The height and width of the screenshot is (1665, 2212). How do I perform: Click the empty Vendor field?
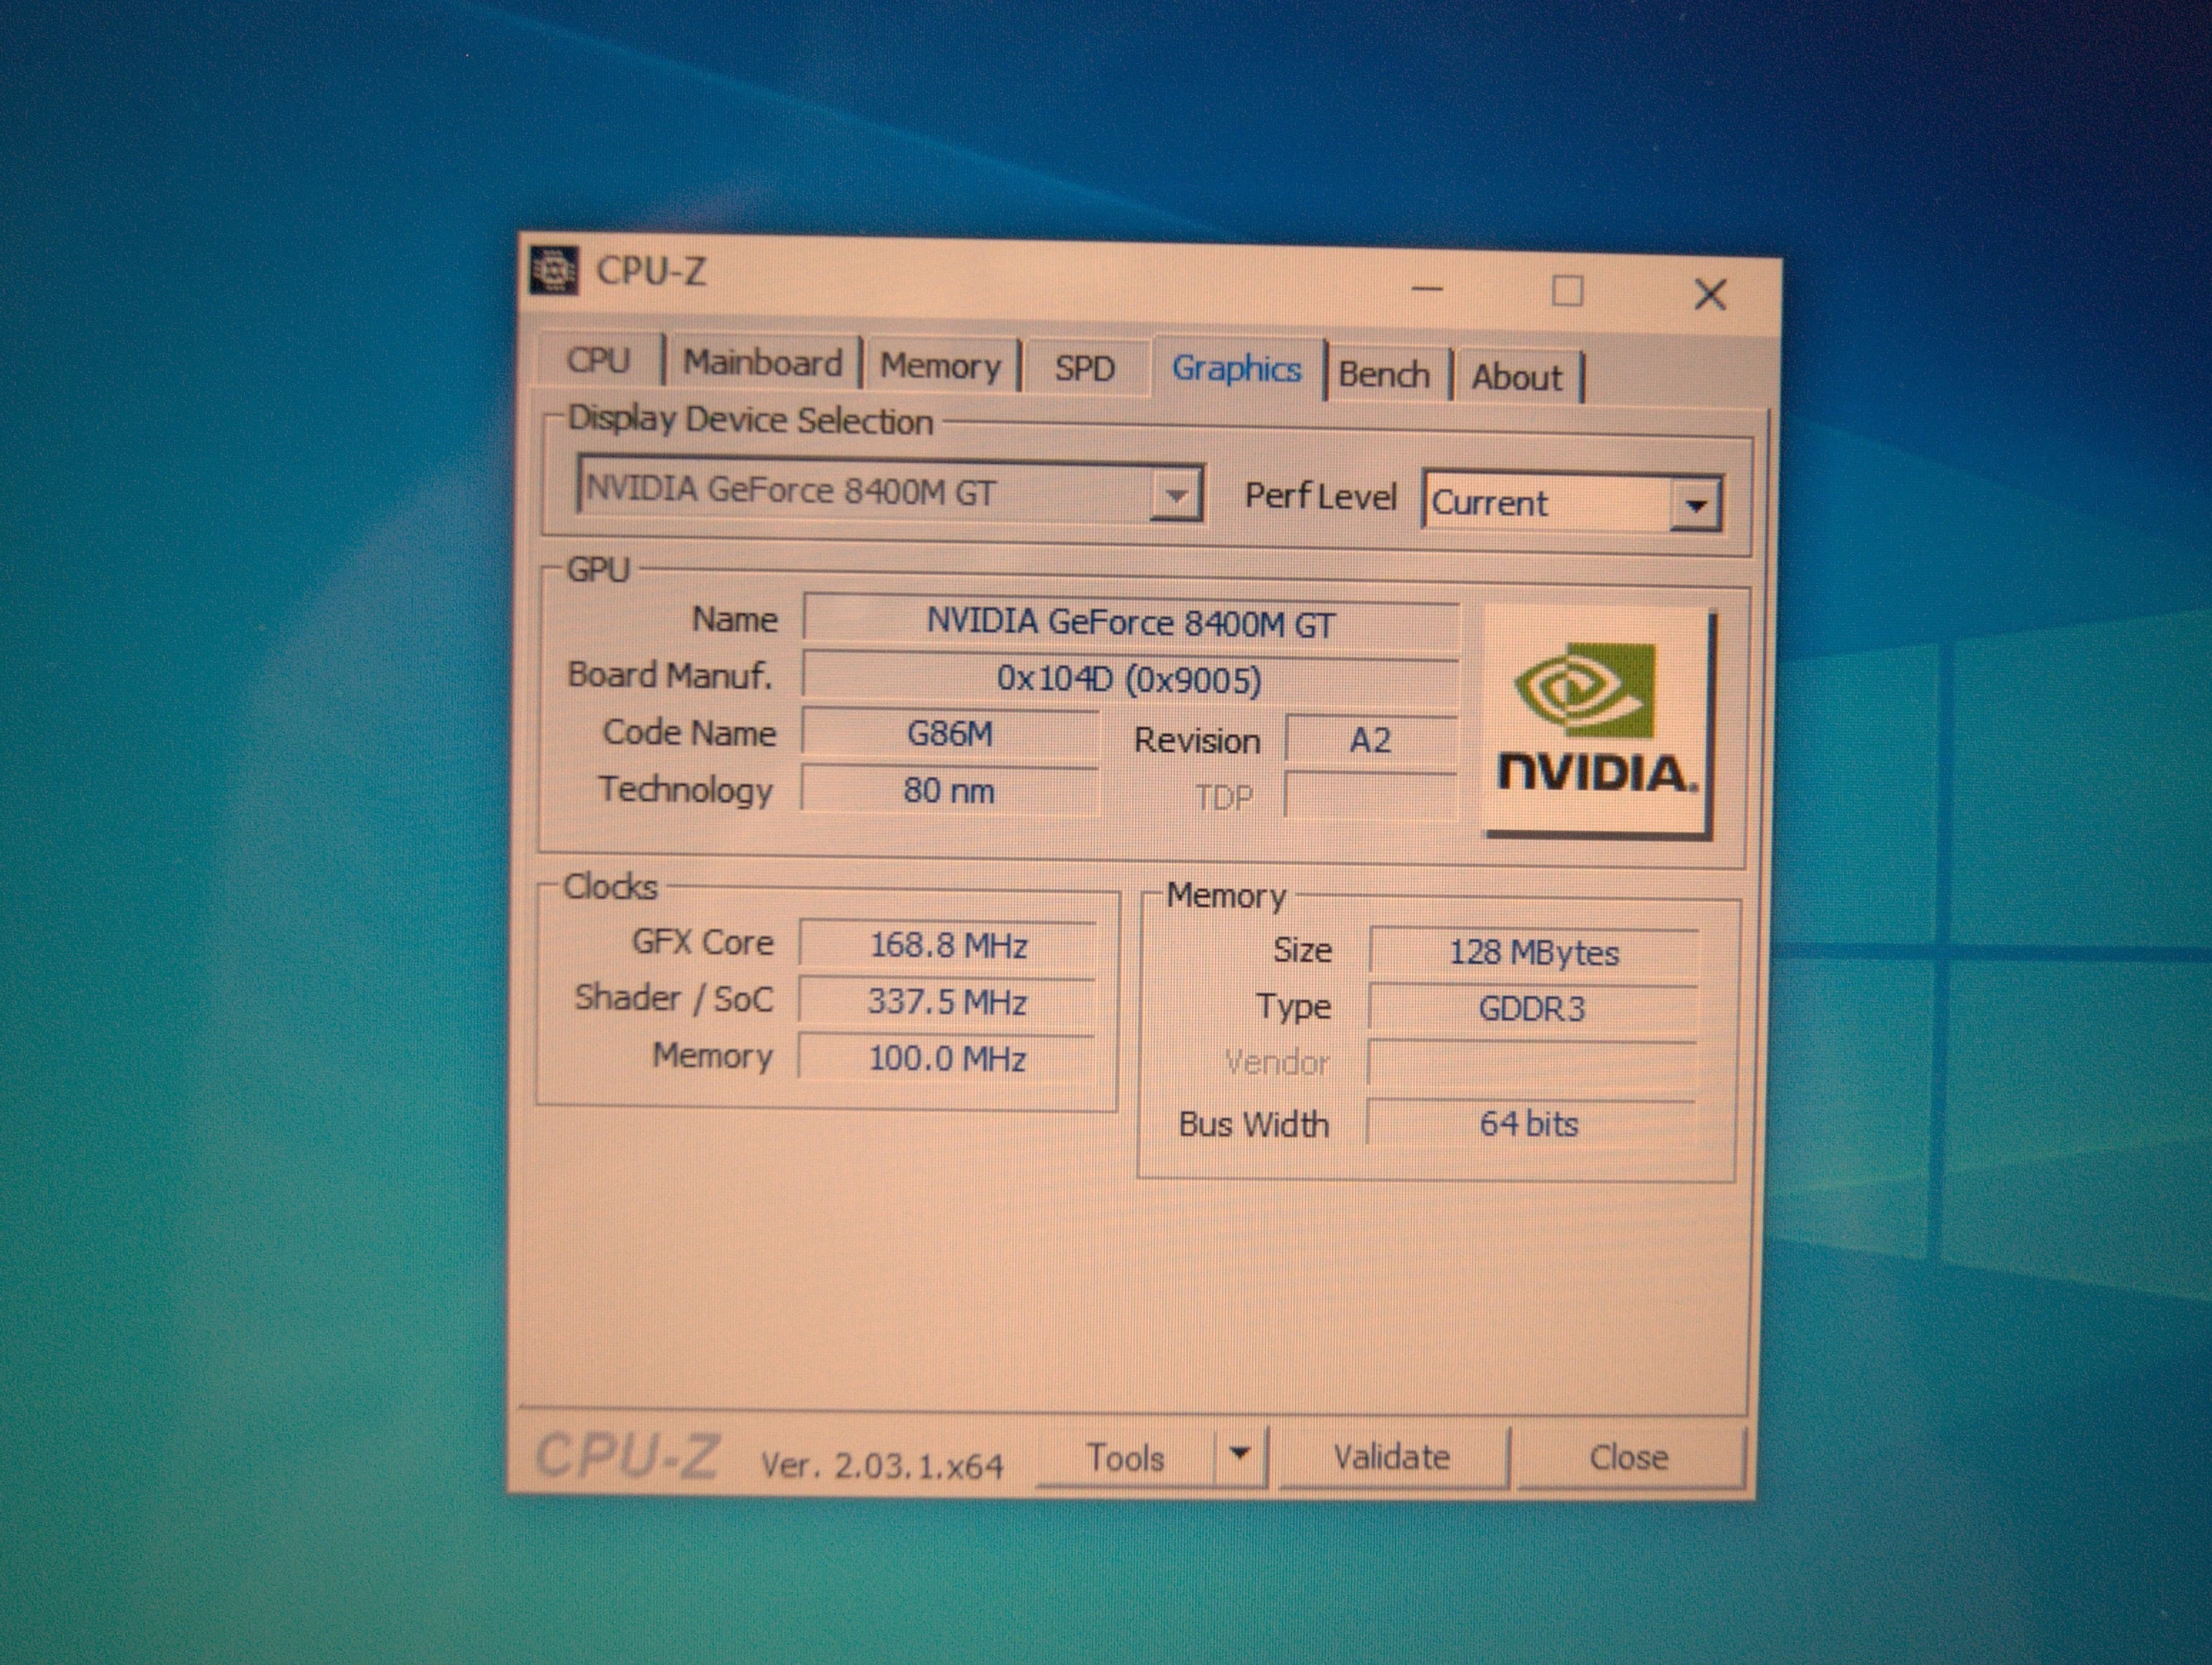click(1531, 1064)
